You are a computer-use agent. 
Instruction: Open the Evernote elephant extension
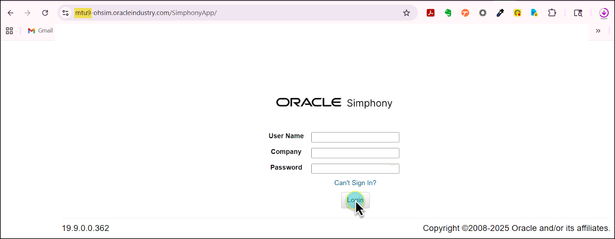448,13
